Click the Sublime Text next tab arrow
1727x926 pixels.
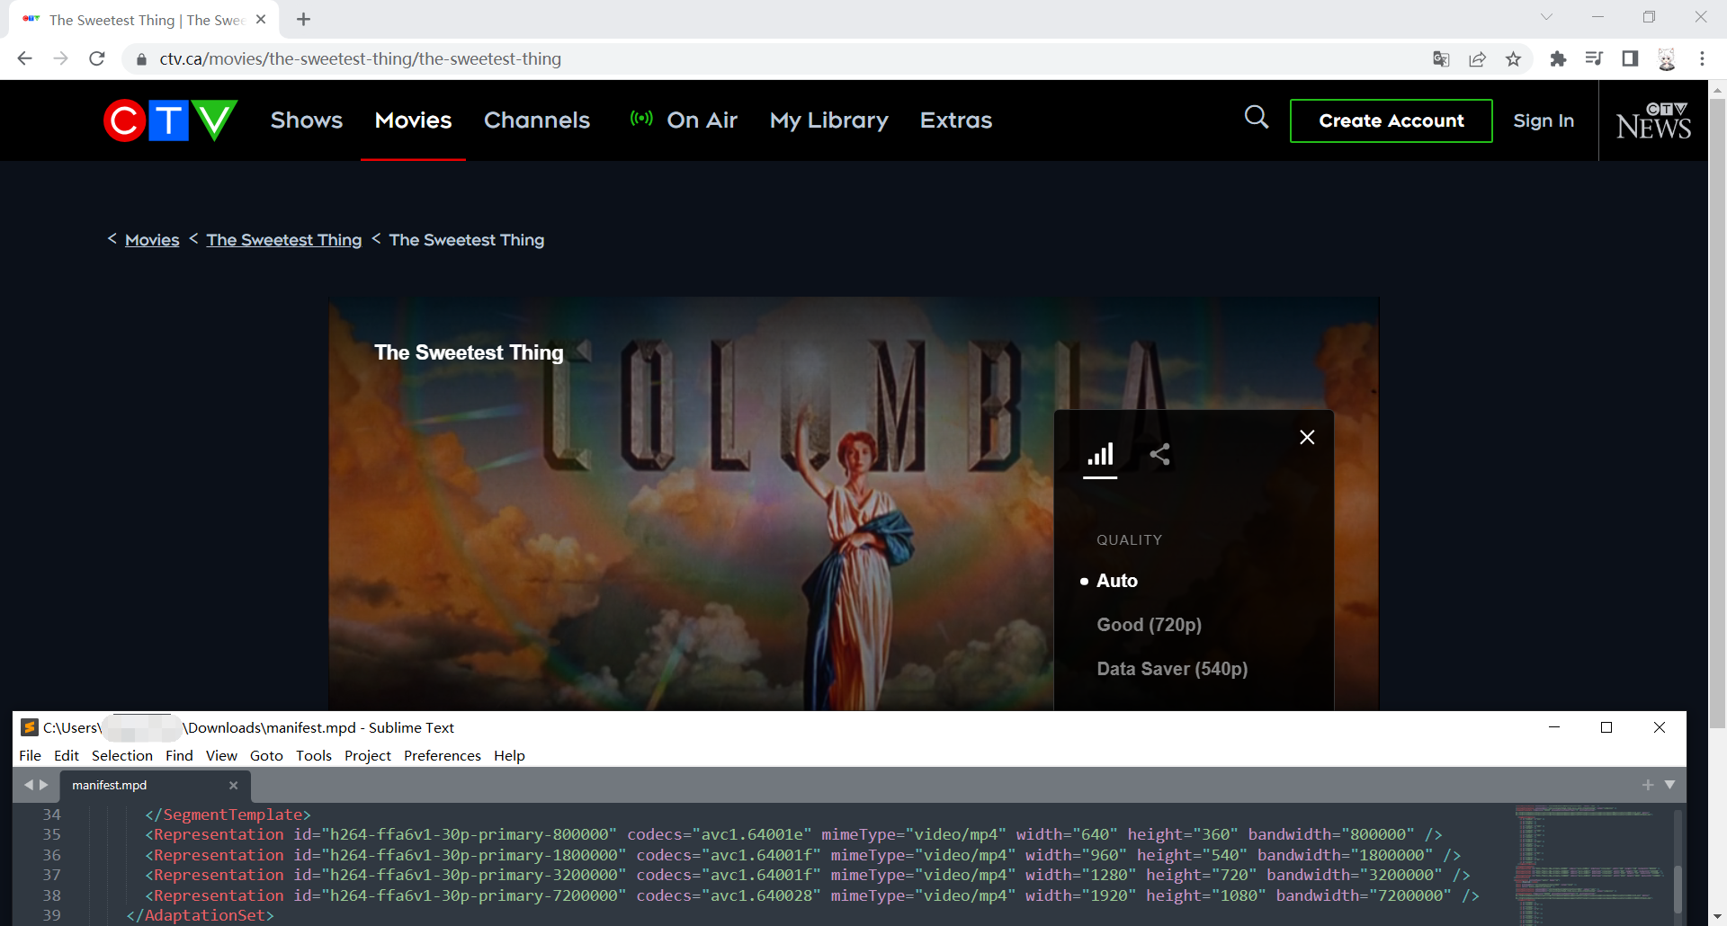(43, 785)
